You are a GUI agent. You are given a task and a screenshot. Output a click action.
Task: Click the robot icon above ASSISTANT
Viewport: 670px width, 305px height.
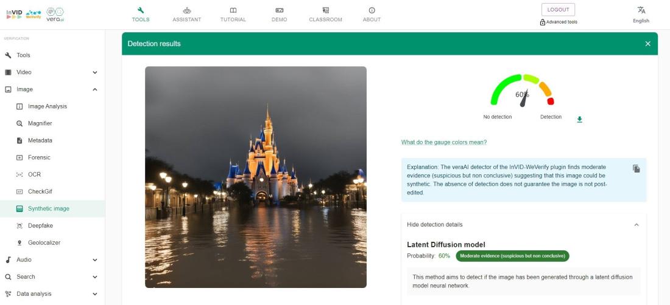point(187,10)
